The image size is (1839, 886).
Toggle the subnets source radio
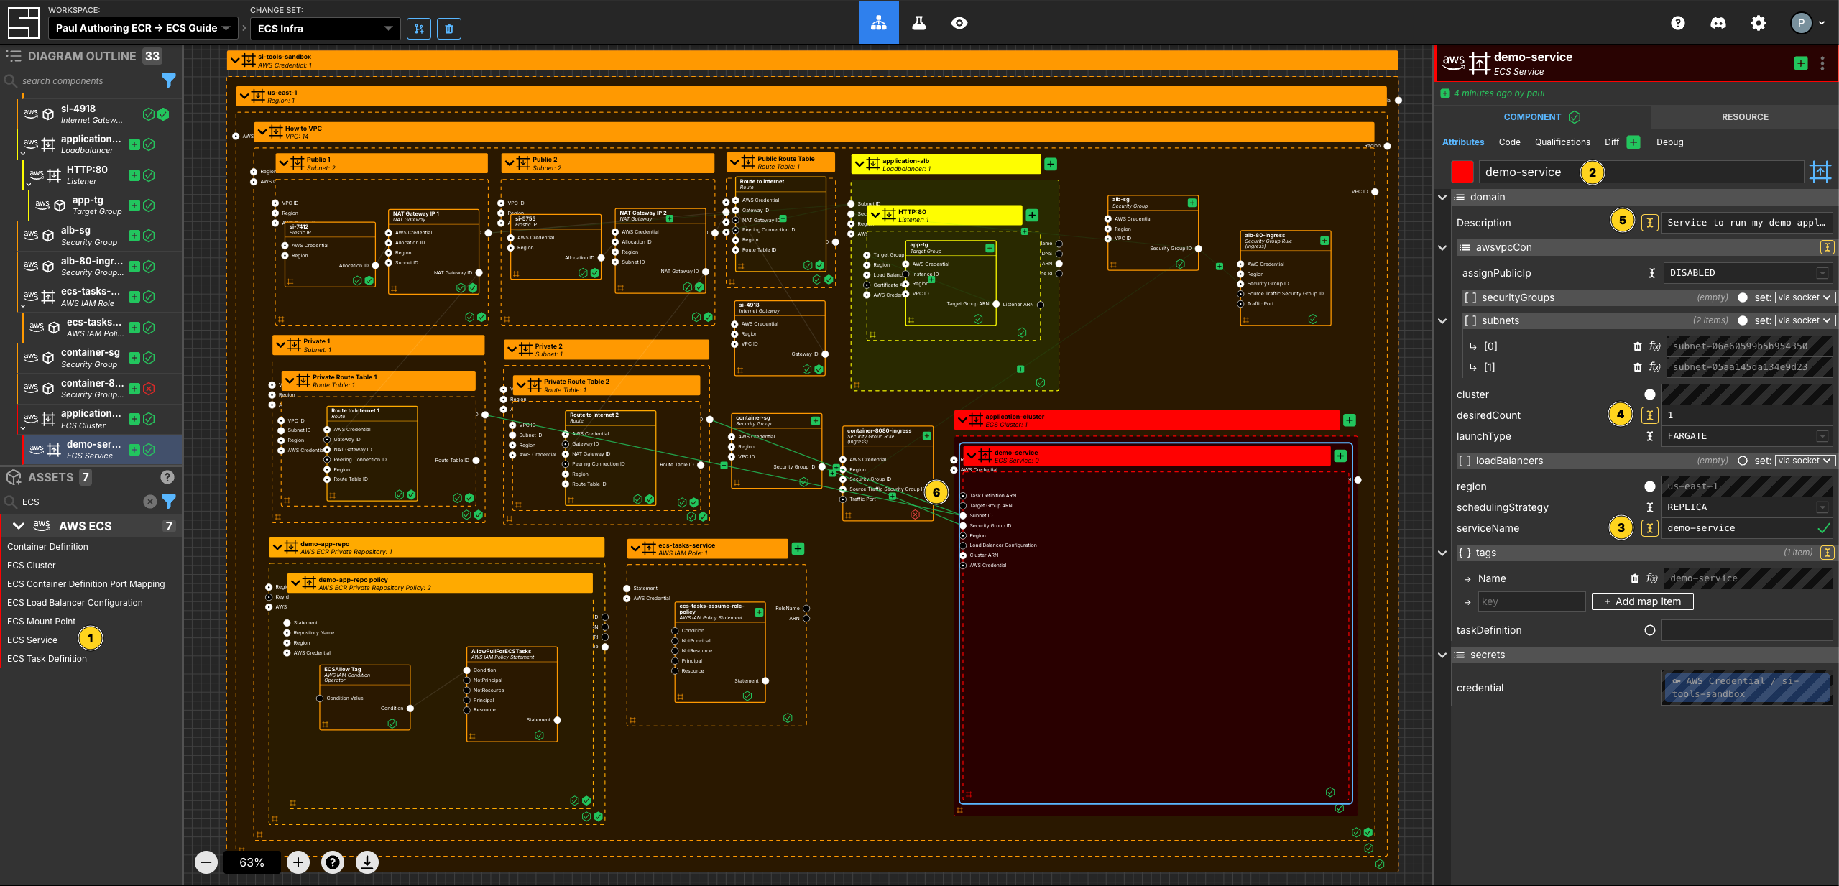(1742, 320)
